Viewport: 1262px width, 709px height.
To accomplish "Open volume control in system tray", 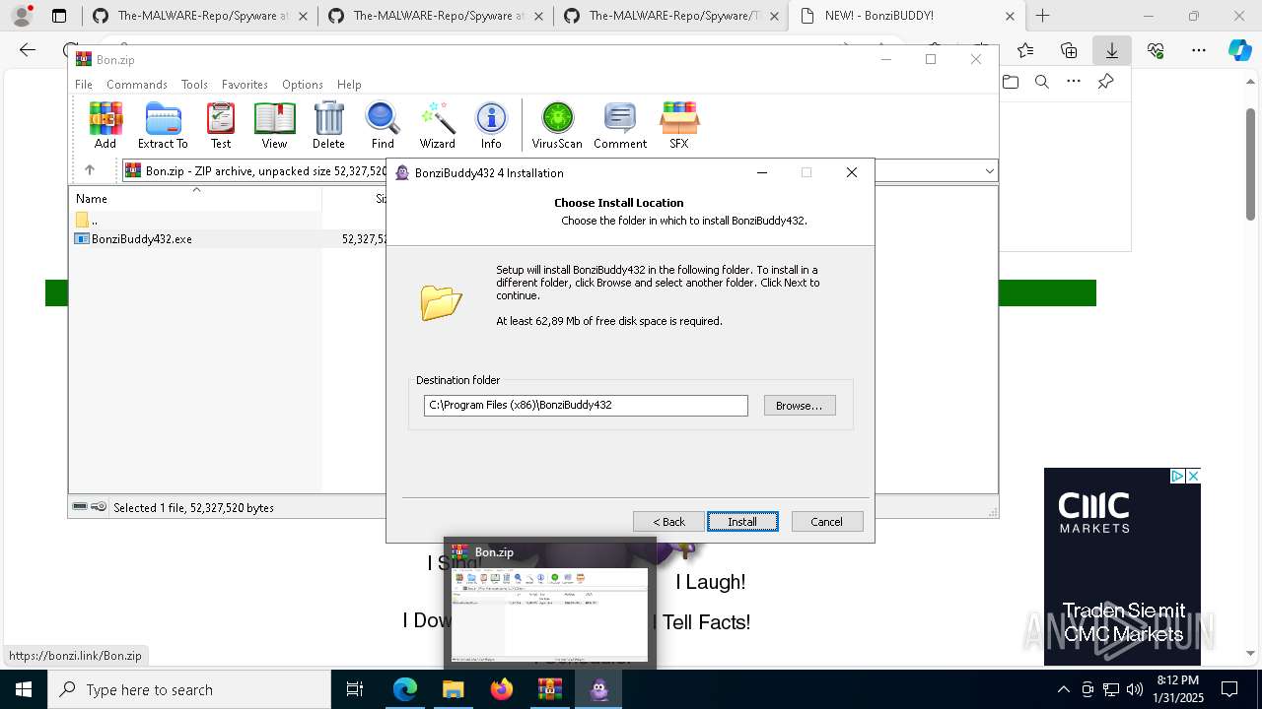I will pos(1135,689).
